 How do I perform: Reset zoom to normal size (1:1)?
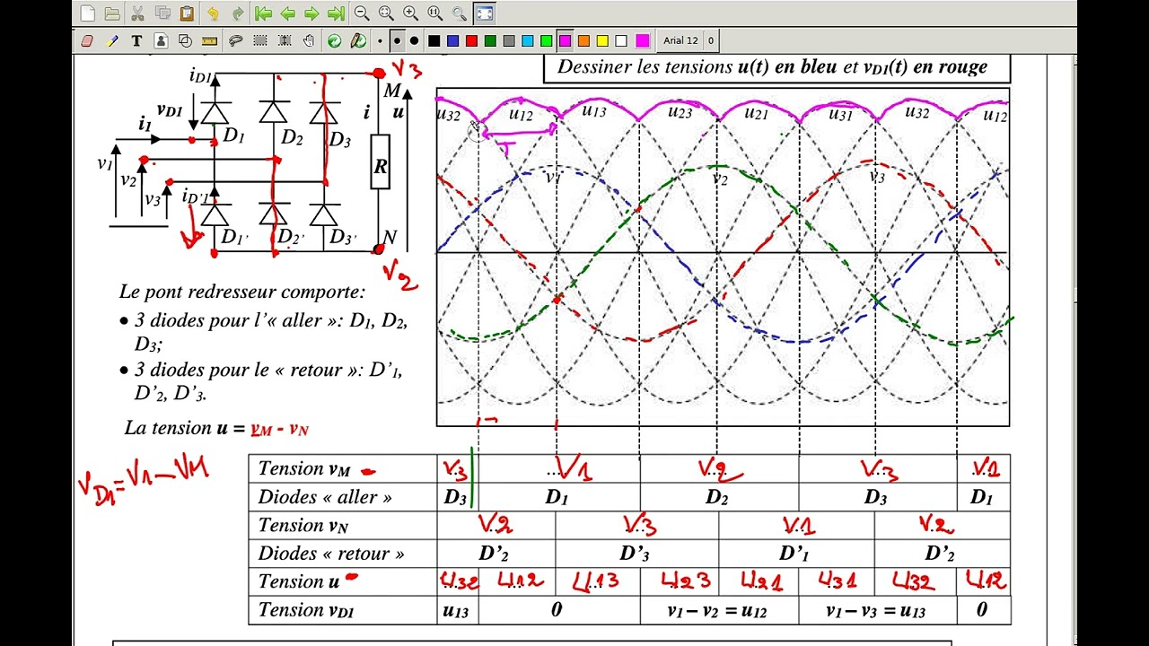[x=434, y=13]
